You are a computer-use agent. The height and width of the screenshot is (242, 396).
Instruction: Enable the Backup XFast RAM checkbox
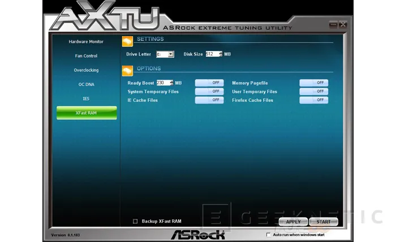coord(135,221)
